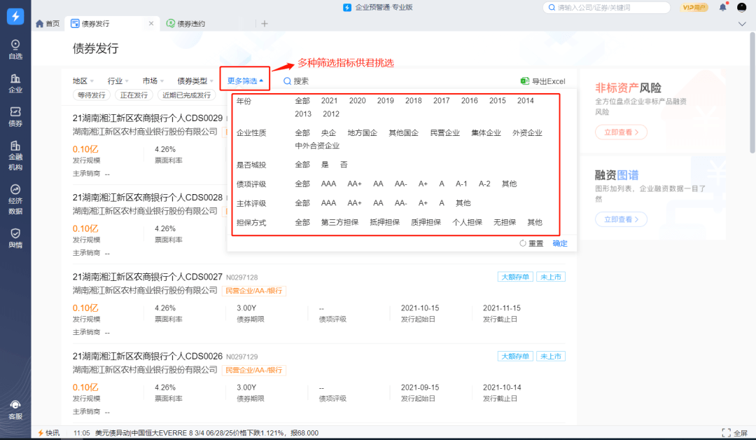Image resolution: width=756 pixels, height=440 pixels.
Task: Select year 2019 filter option
Action: tap(385, 101)
